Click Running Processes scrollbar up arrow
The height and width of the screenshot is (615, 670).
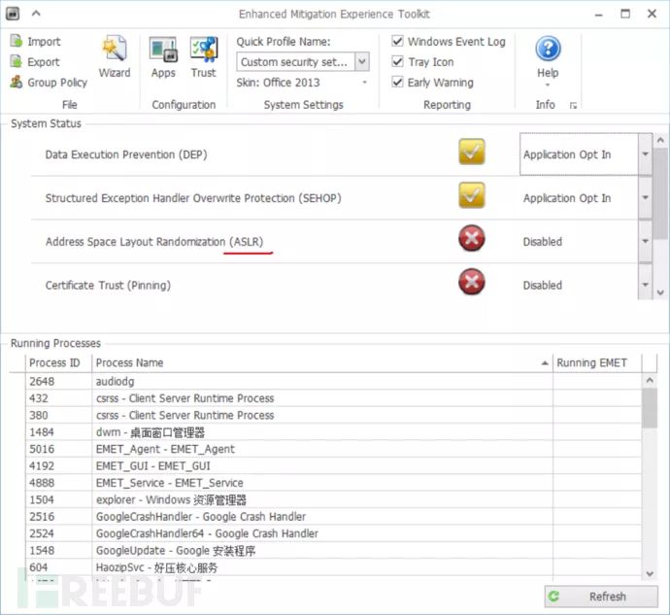pyautogui.click(x=650, y=380)
